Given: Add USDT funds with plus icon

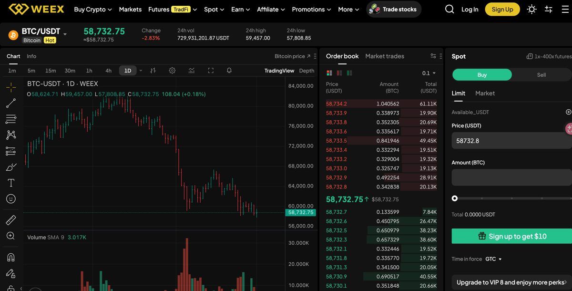Looking at the screenshot, I should coord(568,112).
